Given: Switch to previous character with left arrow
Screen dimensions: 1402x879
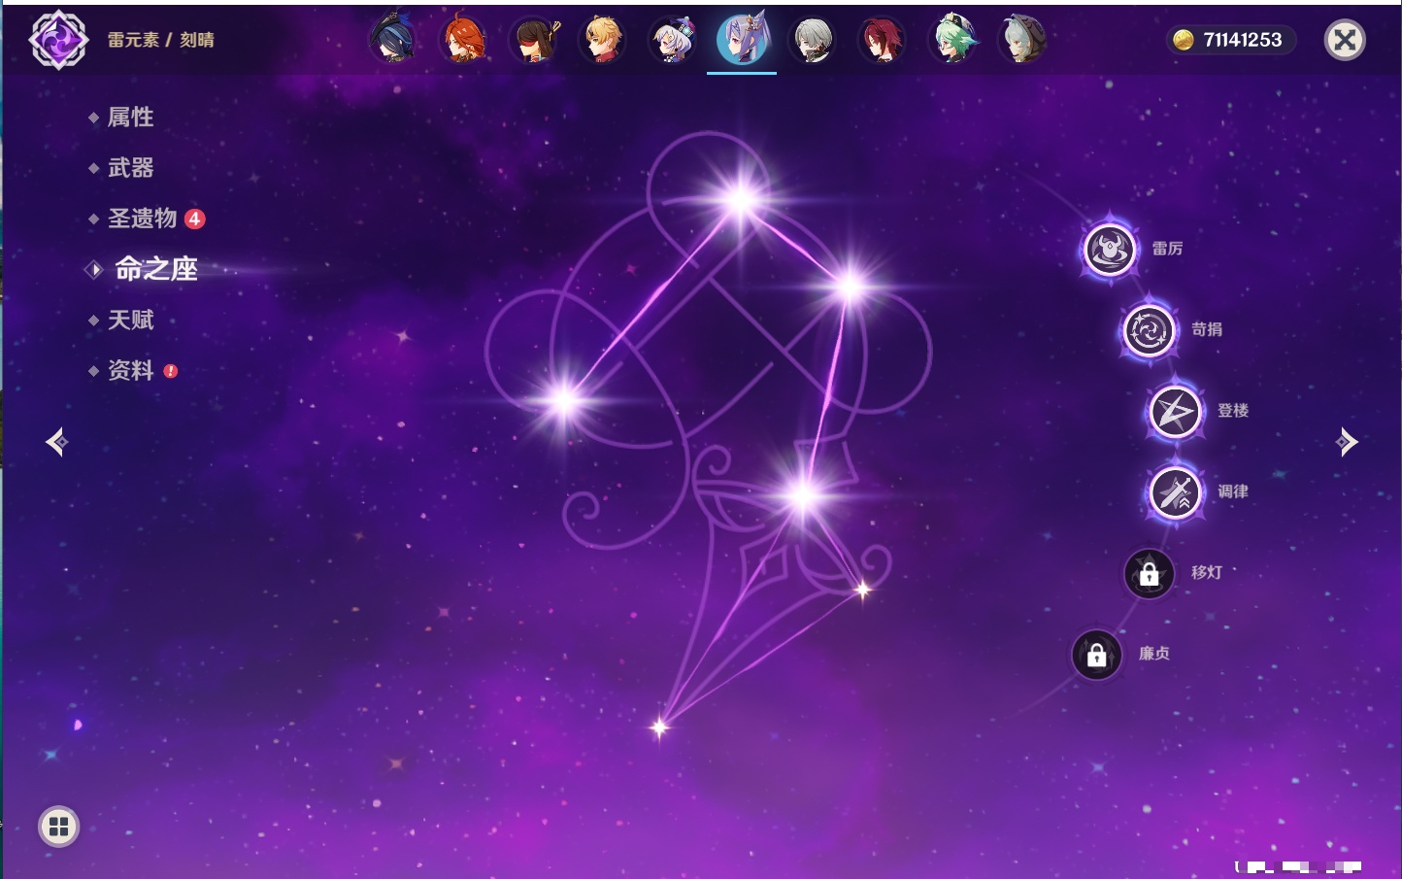Looking at the screenshot, I should [56, 442].
